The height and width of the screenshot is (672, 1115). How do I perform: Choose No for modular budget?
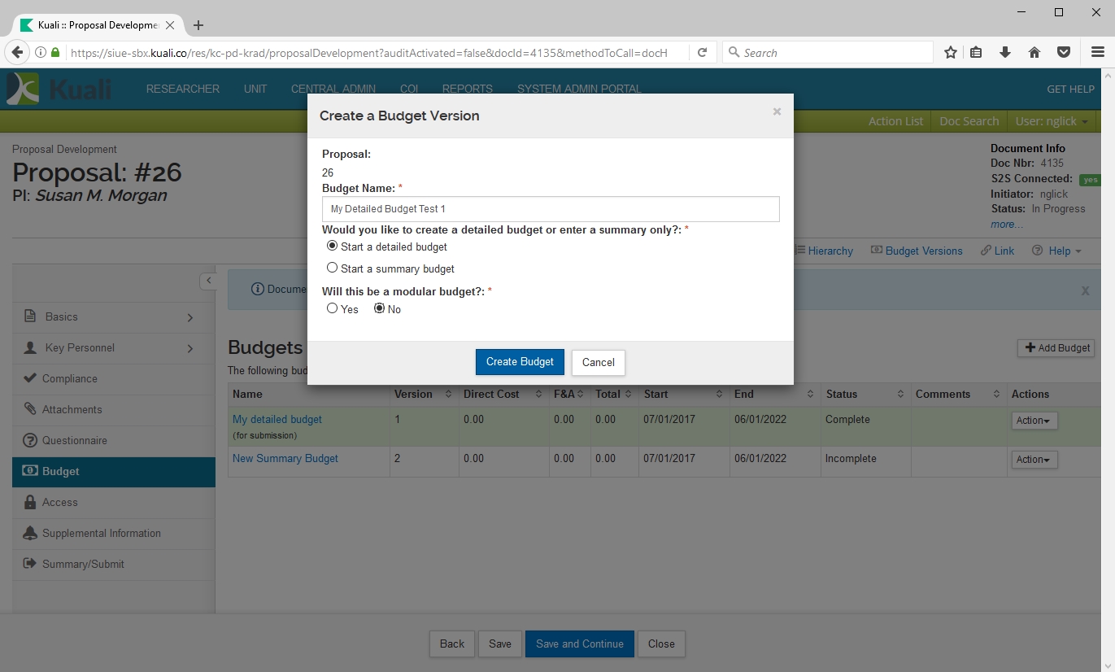(x=379, y=308)
